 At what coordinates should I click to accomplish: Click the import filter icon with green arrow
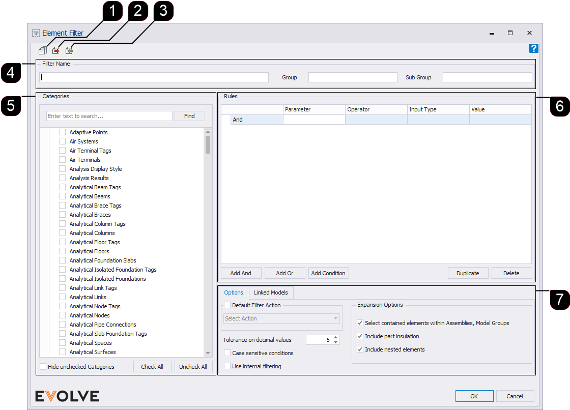click(x=69, y=50)
